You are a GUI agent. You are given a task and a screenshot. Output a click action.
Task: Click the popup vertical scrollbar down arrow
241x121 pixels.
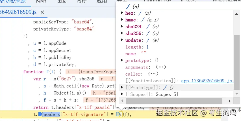pos(236,93)
